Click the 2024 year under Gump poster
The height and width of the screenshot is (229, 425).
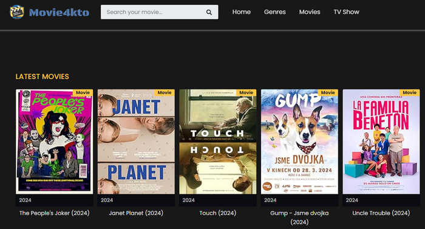pyautogui.click(x=270, y=200)
